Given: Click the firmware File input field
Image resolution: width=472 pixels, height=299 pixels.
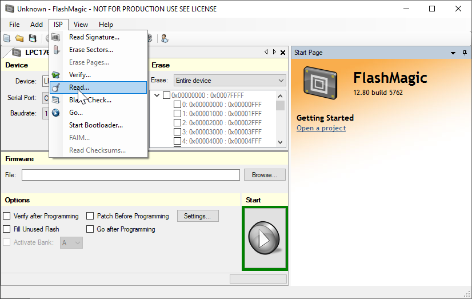Looking at the screenshot, I should coord(131,175).
